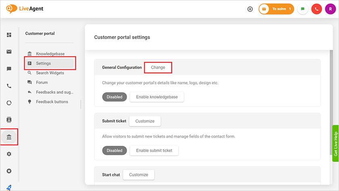The height and width of the screenshot is (191, 339).
Task: Open the R user profile avatar
Action: 331,9
